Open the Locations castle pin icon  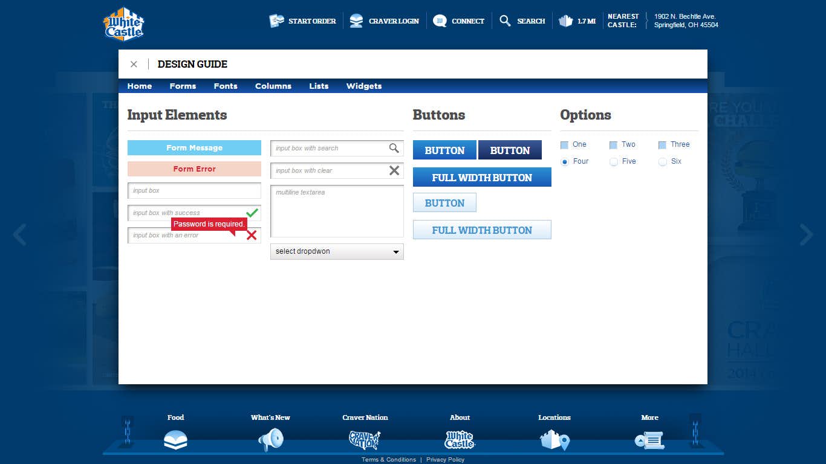(x=554, y=440)
